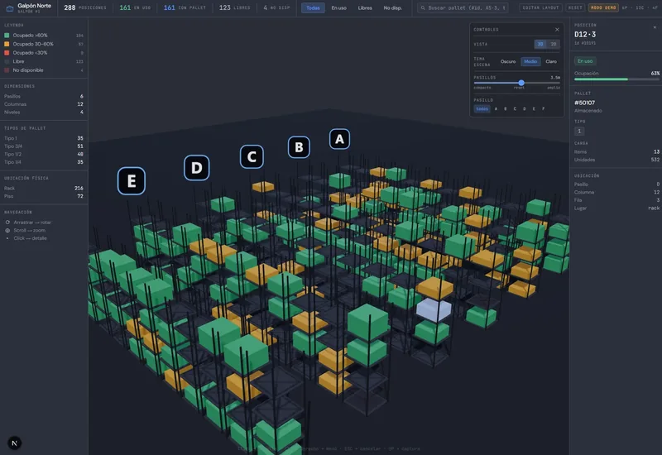Set scene theme to Claro
Viewport: 662px width, 455px height.
(551, 61)
